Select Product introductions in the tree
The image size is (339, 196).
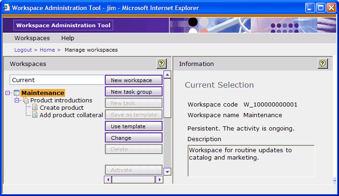tap(61, 100)
